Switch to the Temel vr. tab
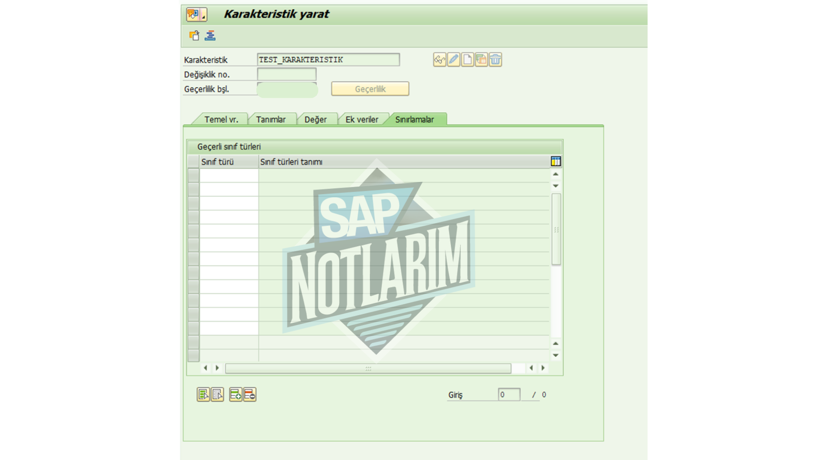819x460 pixels. (x=221, y=120)
